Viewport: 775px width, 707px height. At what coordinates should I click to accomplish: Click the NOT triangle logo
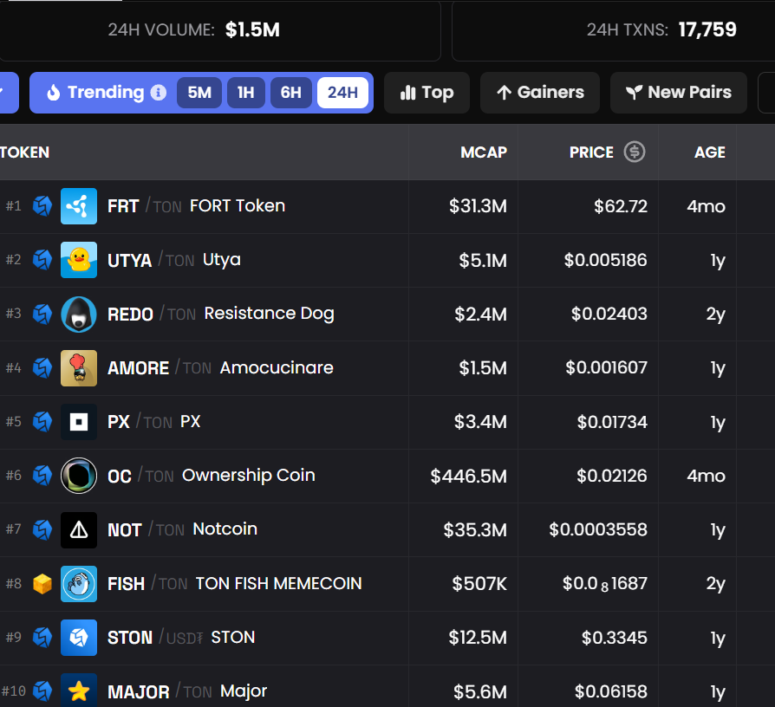point(79,530)
